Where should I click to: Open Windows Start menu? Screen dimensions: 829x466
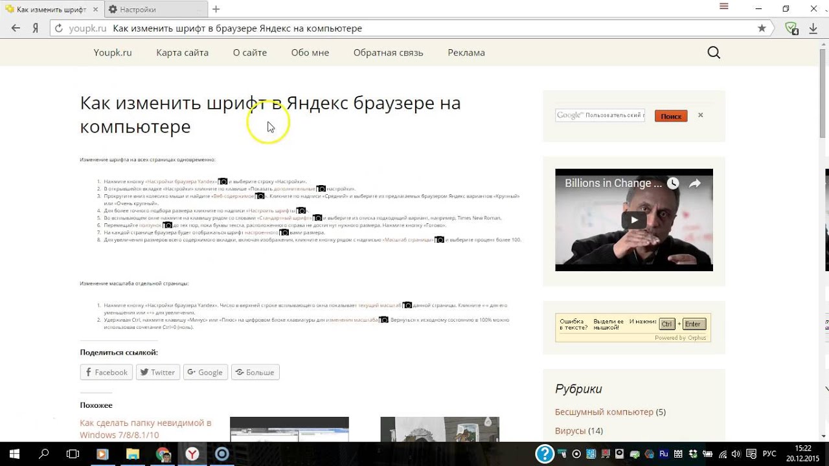(14, 454)
